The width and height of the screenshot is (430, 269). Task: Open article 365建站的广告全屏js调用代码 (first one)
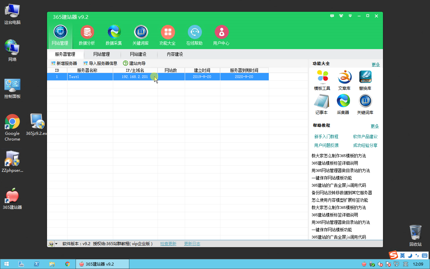coord(339,185)
